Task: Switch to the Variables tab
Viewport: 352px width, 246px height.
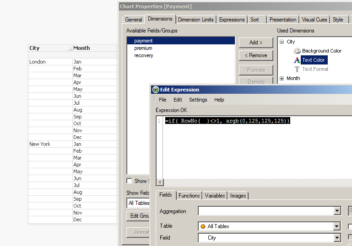Action: 215,196
